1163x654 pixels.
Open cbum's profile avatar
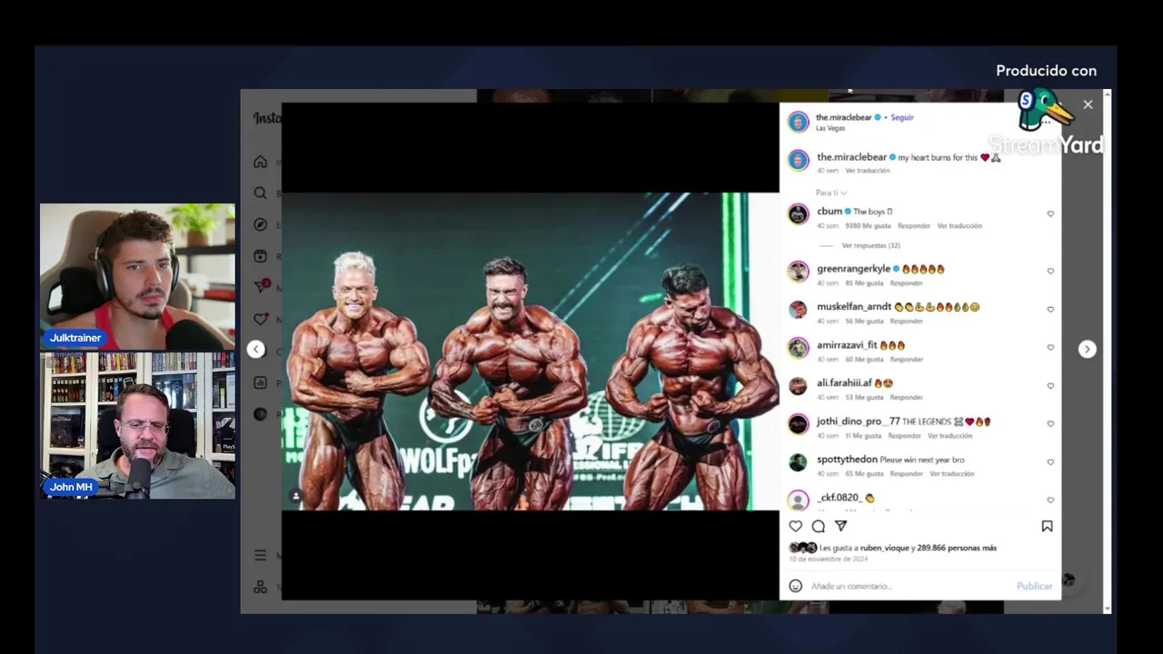pyautogui.click(x=799, y=214)
